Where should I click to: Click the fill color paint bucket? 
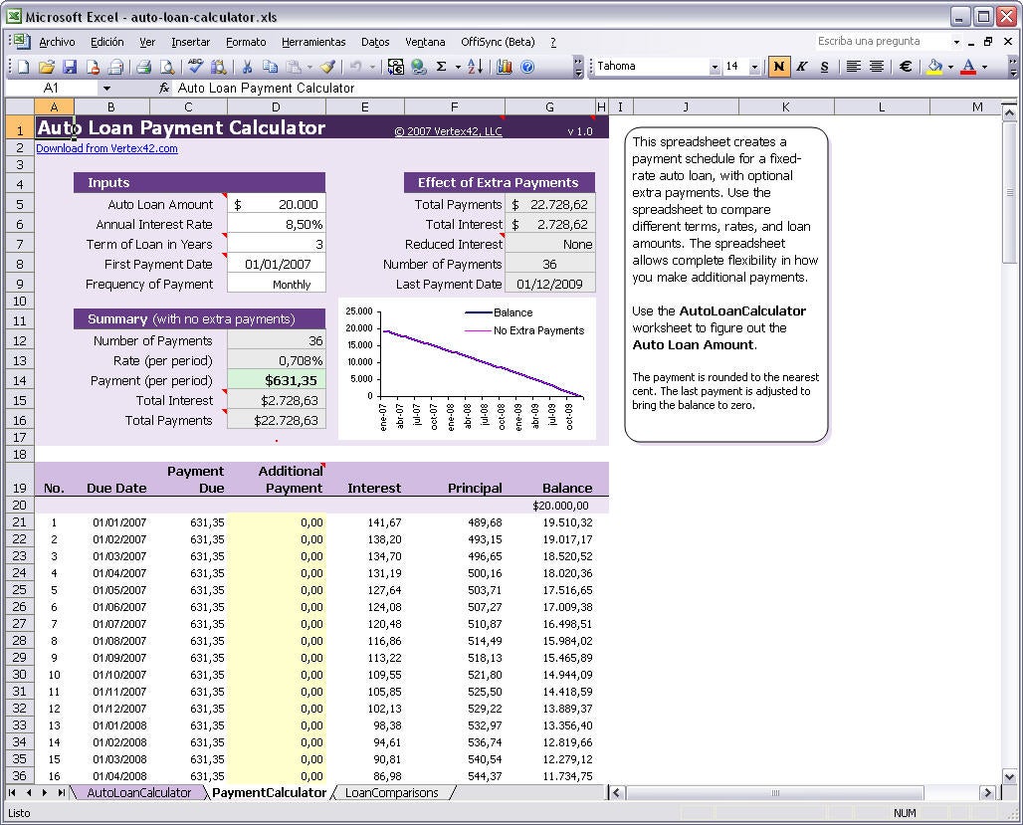pos(933,67)
